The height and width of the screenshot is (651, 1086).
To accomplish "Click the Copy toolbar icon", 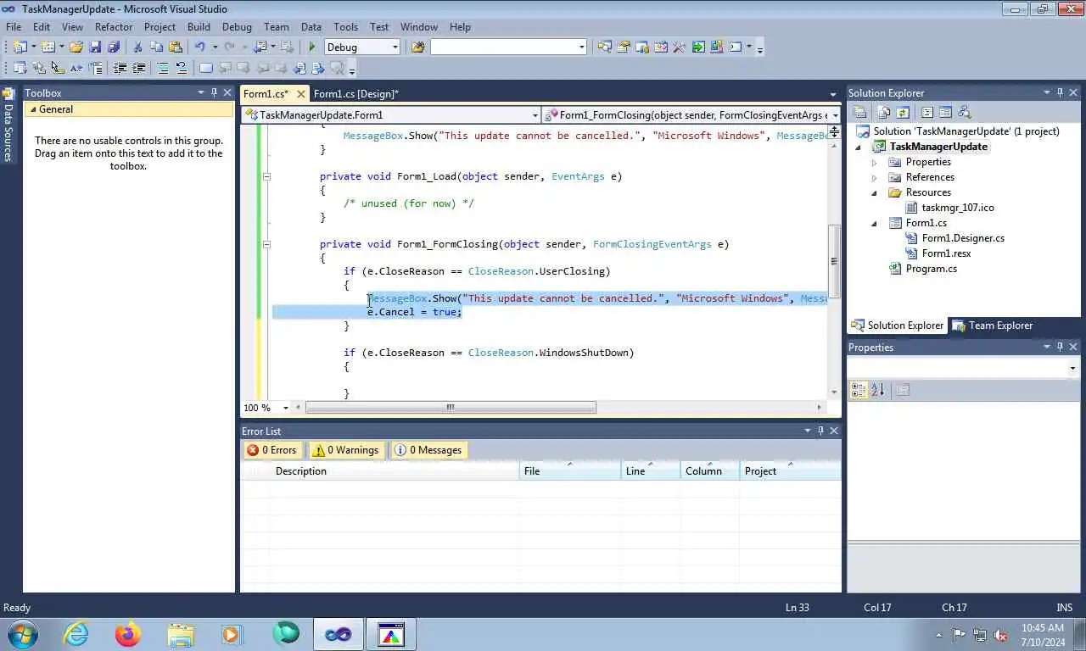I will pos(156,47).
